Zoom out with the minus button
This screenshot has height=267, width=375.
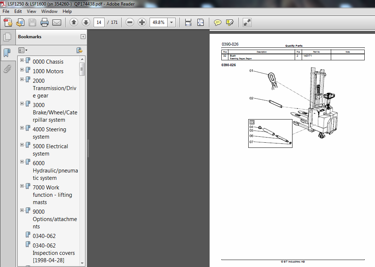tap(130, 22)
